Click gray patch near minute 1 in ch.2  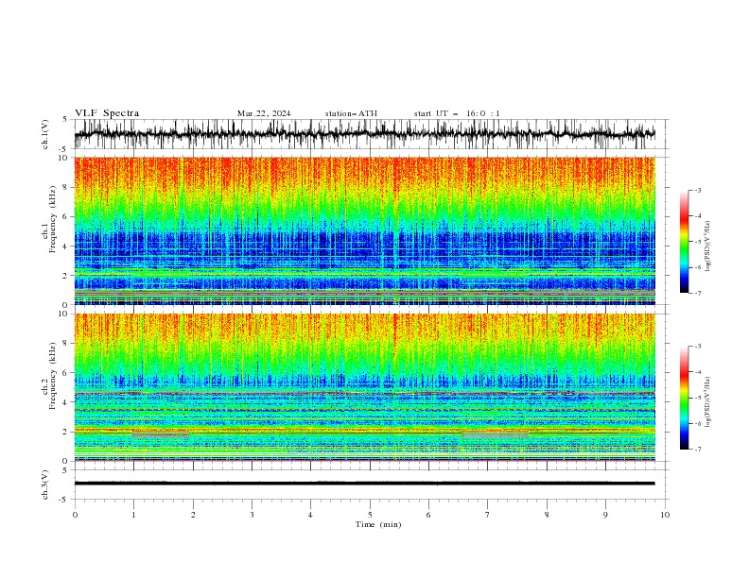161,435
